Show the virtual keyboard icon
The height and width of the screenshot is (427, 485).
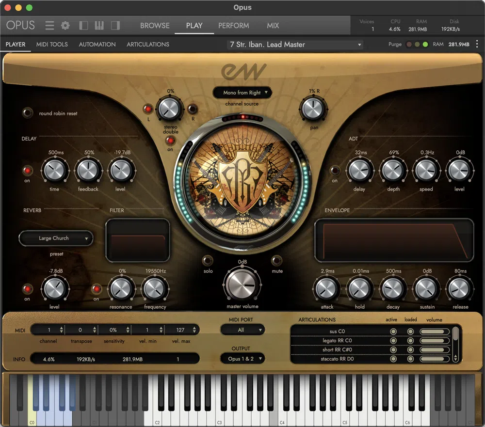tap(99, 25)
